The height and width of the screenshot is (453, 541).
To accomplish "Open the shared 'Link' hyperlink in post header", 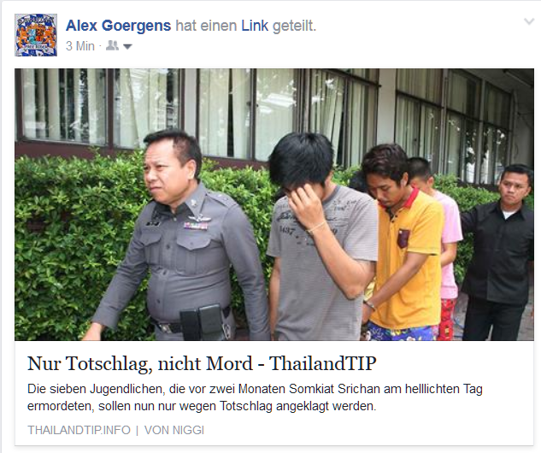I will 255,26.
